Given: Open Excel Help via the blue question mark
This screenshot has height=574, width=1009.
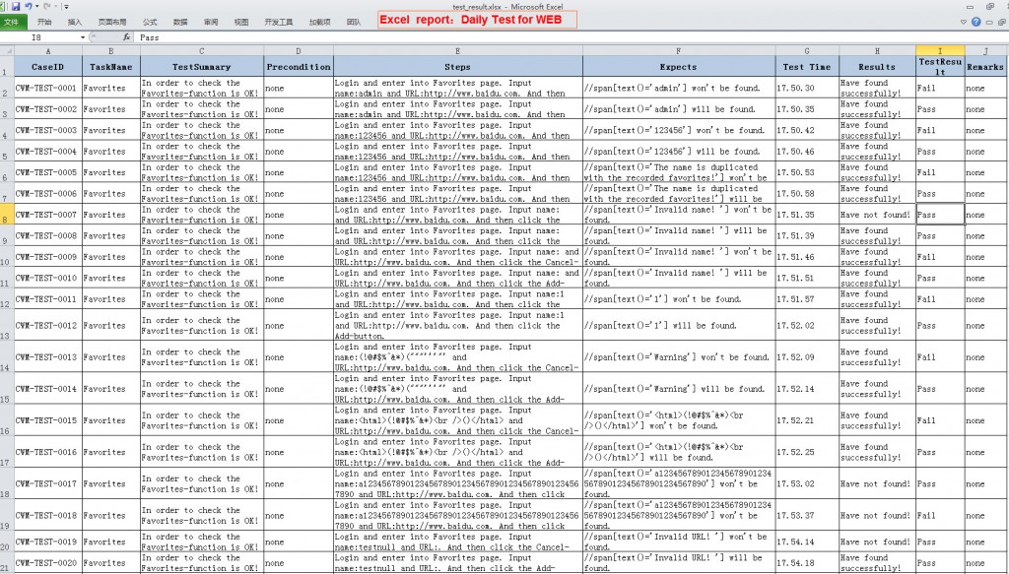Looking at the screenshot, I should (975, 22).
